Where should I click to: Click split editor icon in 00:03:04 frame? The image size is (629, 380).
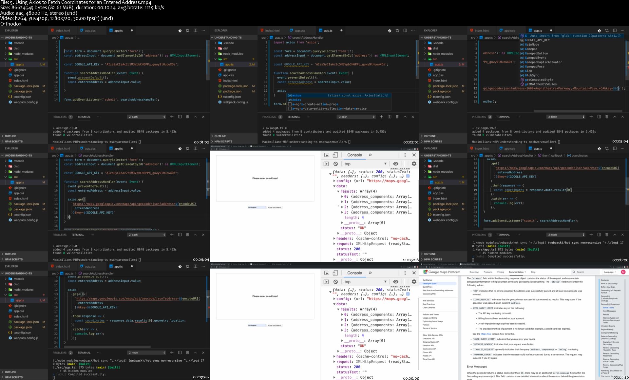615,30
